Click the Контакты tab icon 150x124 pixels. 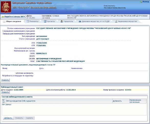[45, 21]
